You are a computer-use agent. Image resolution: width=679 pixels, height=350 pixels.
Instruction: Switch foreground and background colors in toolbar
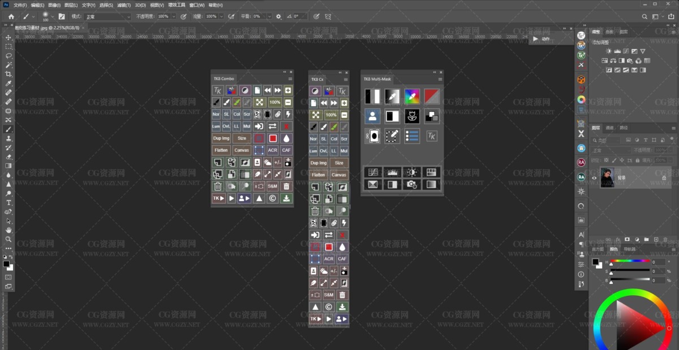[x=11, y=257]
